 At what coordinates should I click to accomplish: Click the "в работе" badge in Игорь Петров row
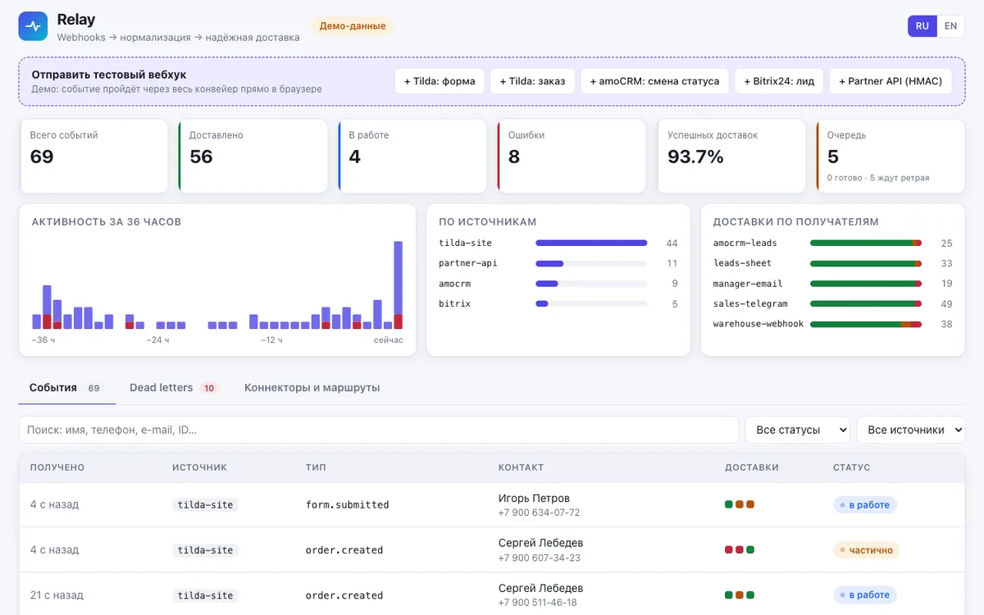point(865,505)
